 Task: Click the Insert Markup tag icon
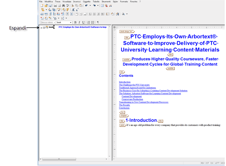[x=43, y=10]
